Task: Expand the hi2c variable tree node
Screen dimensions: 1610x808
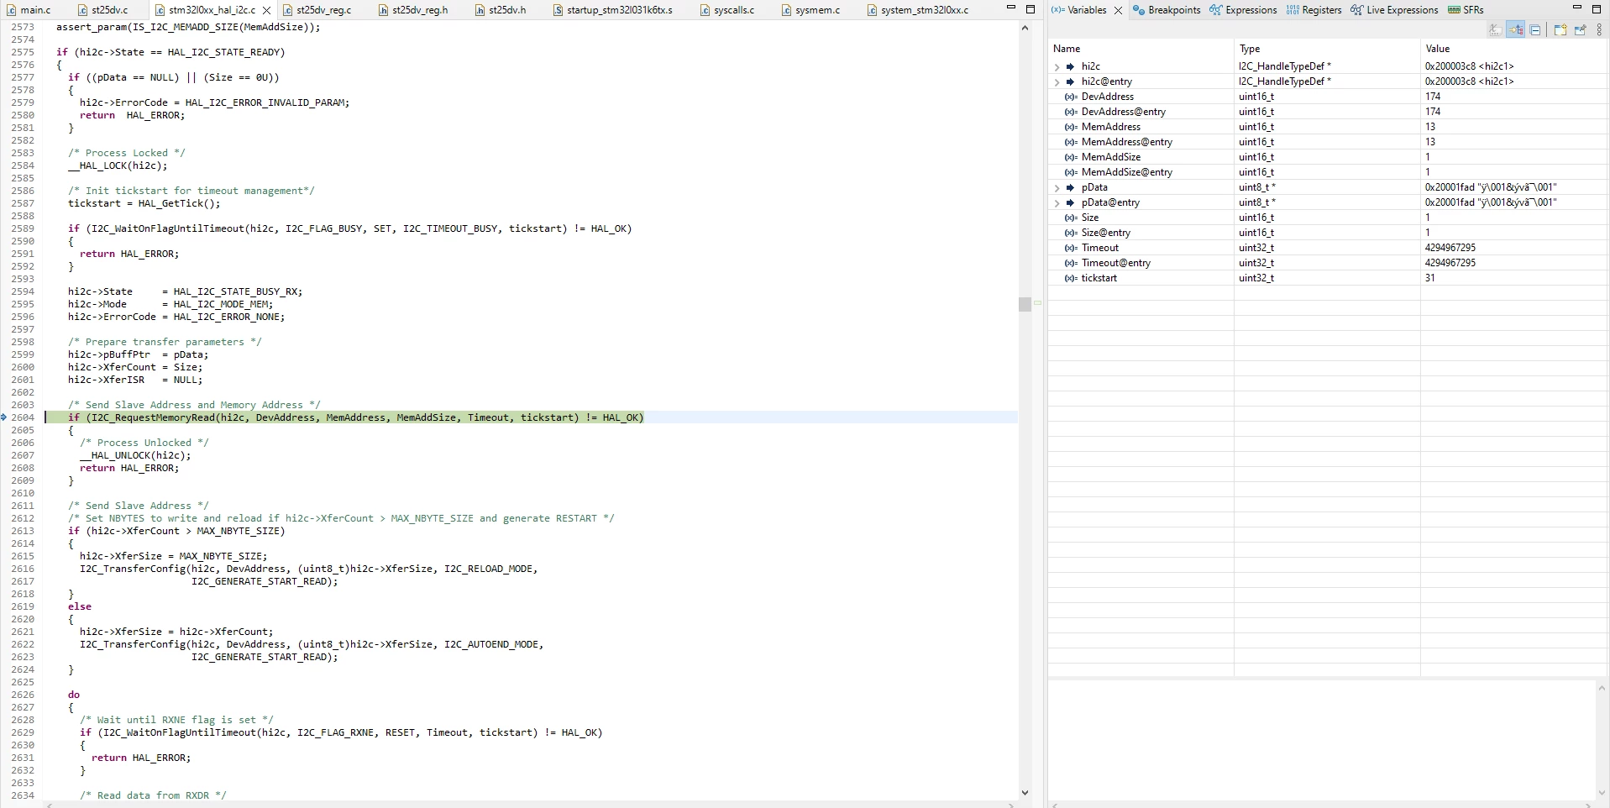Action: coord(1057,66)
